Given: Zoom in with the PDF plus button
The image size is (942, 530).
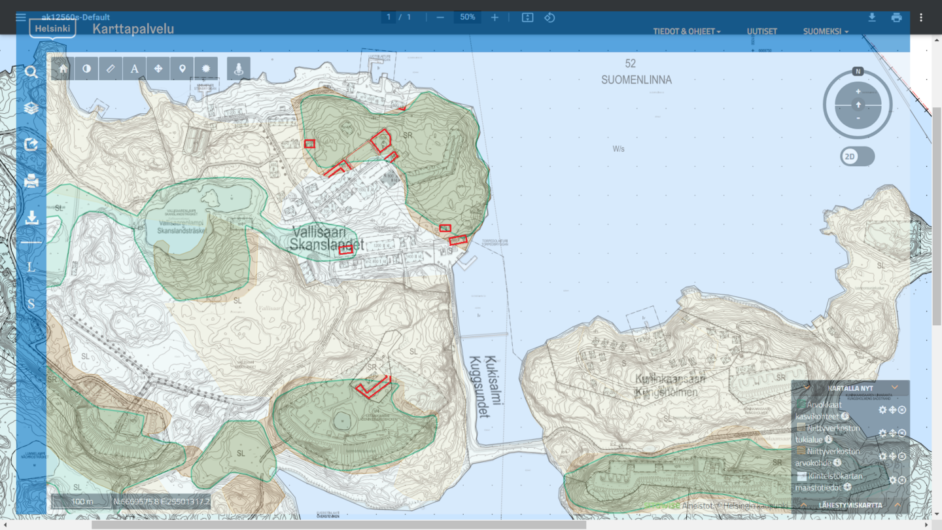Looking at the screenshot, I should coord(495,18).
